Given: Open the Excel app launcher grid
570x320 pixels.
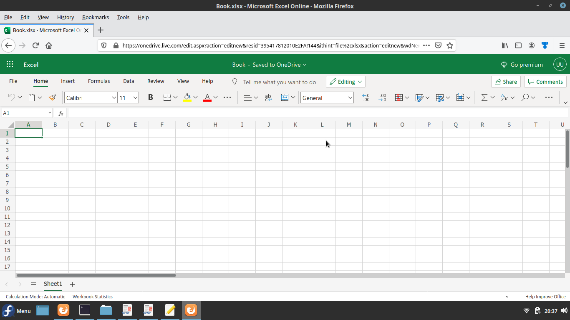Looking at the screenshot, I should pos(10,65).
